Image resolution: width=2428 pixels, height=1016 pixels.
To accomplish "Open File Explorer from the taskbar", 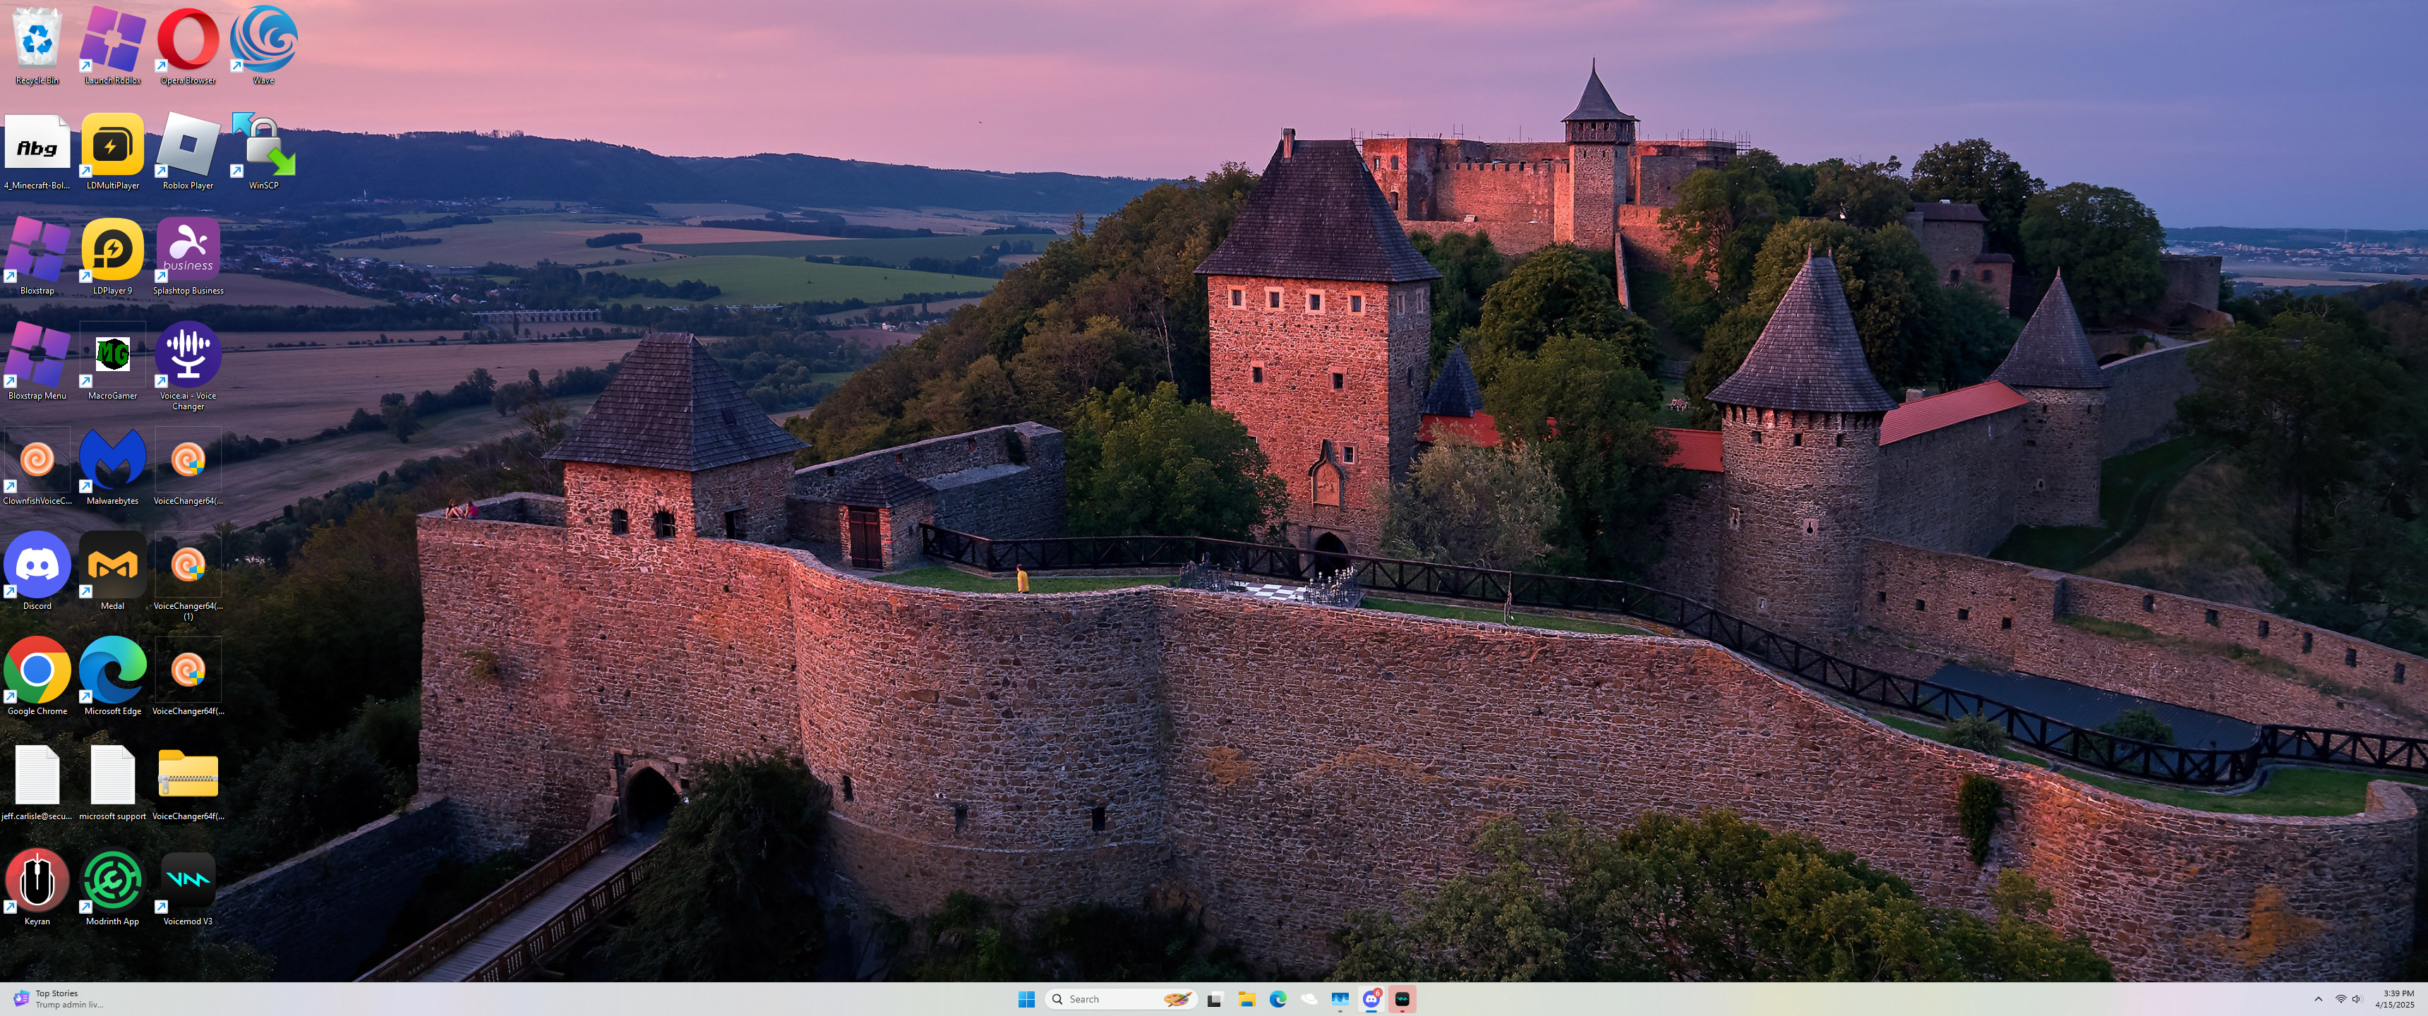I will tap(1246, 999).
